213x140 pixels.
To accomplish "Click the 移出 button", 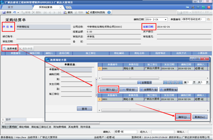I will tap(129, 90).
